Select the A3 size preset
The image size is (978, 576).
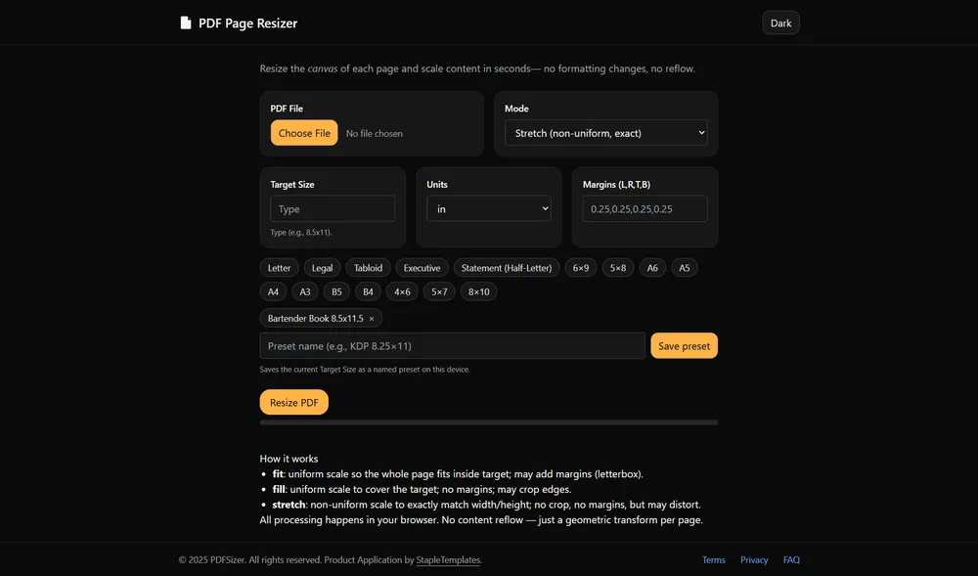[305, 291]
